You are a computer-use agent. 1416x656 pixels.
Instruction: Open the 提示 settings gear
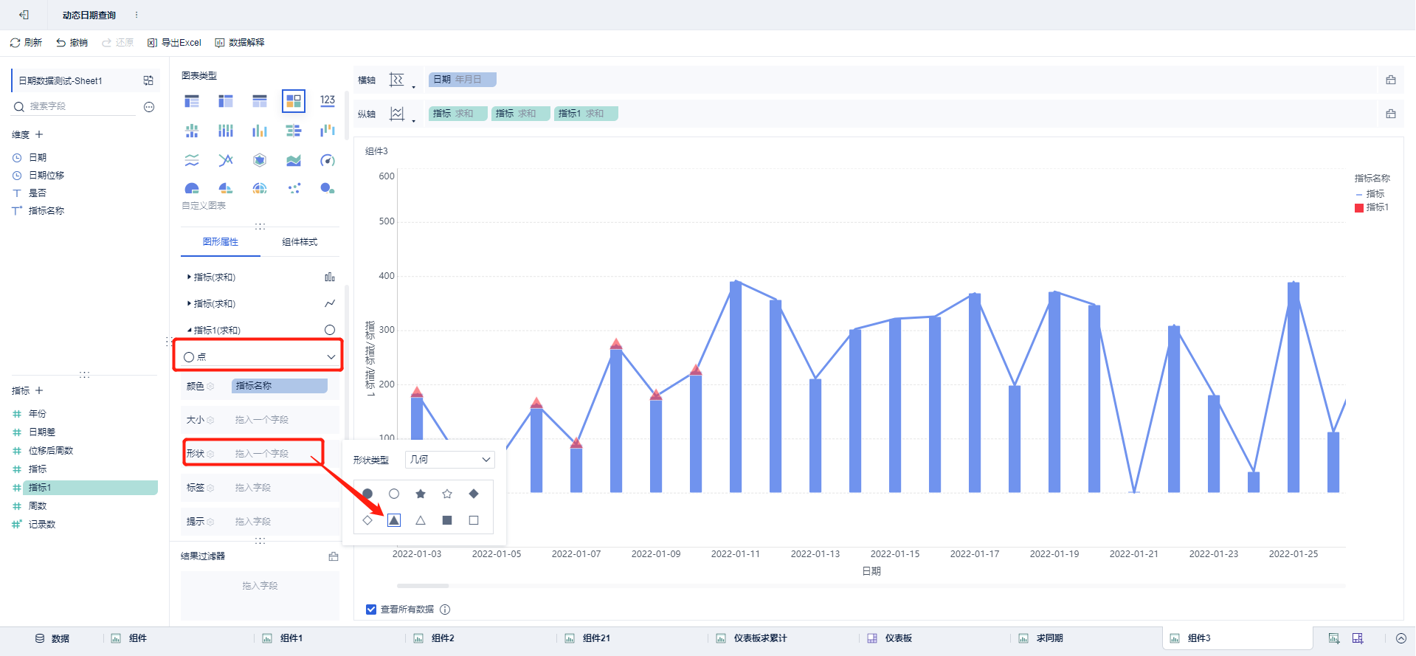(211, 522)
